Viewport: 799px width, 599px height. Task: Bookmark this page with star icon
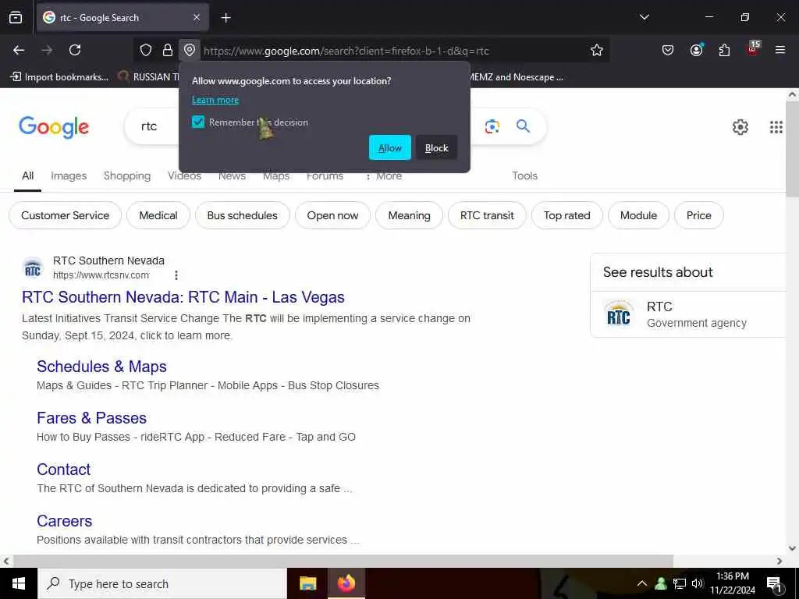point(597,50)
